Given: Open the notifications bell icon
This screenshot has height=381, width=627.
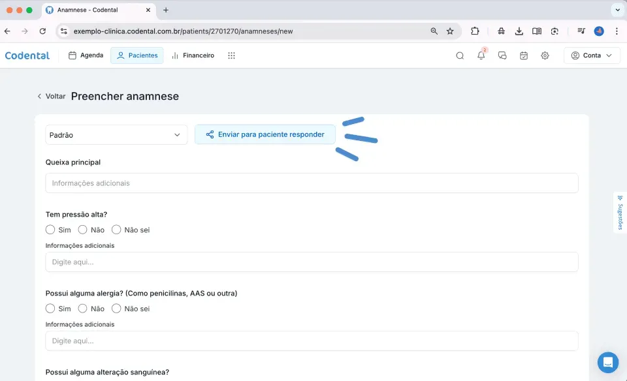Looking at the screenshot, I should pyautogui.click(x=481, y=55).
